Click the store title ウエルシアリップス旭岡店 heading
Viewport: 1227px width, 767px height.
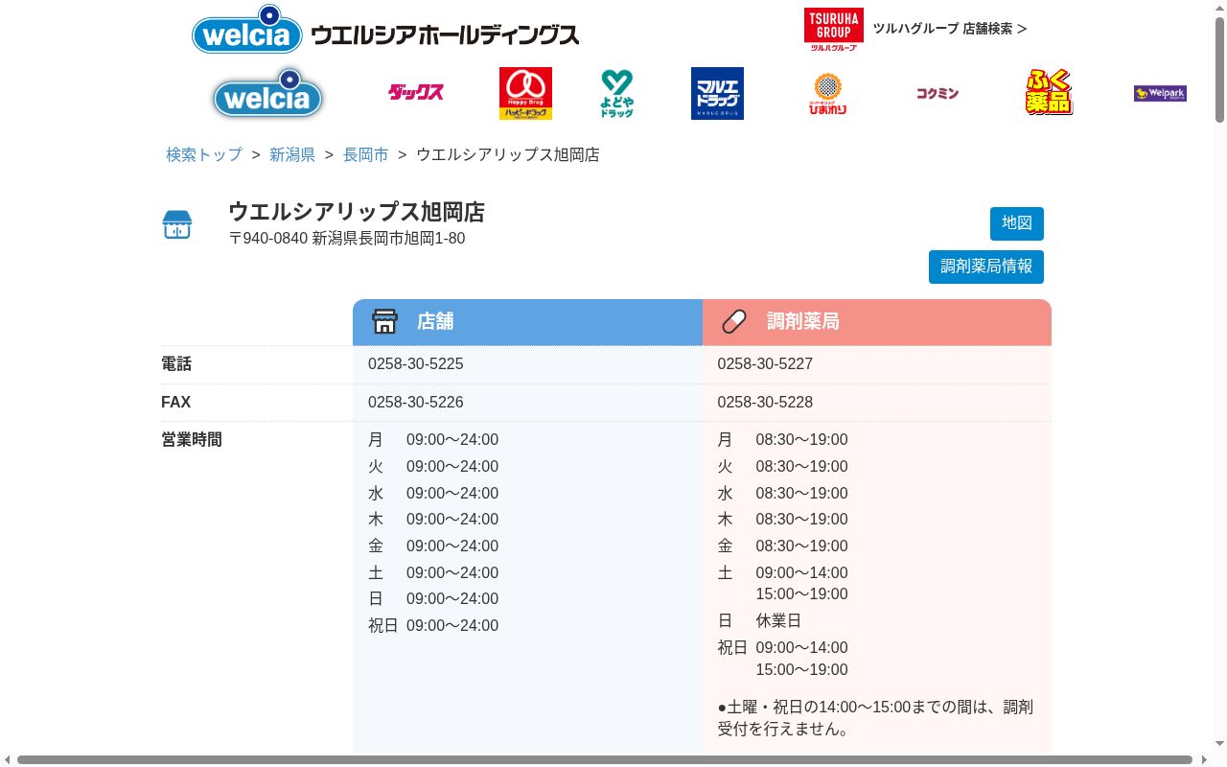tap(357, 212)
